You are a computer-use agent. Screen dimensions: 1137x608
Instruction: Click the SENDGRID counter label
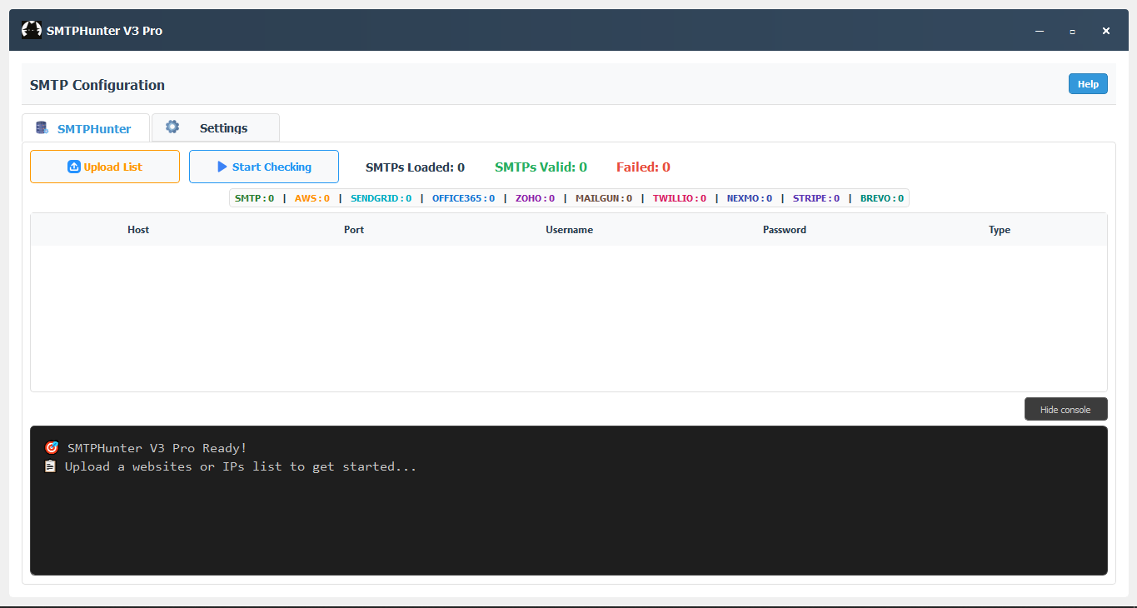381,198
